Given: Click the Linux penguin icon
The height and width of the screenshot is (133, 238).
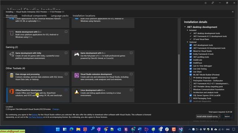Looking at the screenshot, I should click(77, 92).
